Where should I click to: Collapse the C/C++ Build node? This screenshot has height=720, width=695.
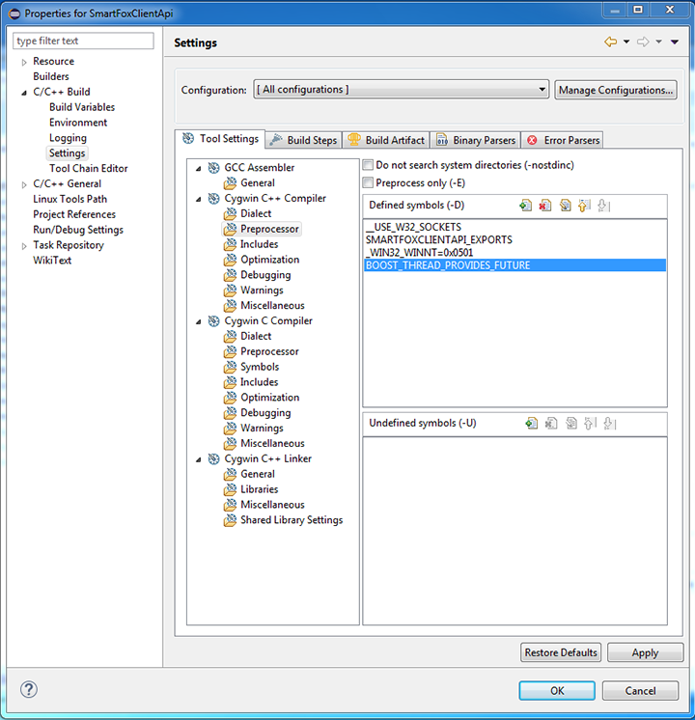[x=24, y=93]
